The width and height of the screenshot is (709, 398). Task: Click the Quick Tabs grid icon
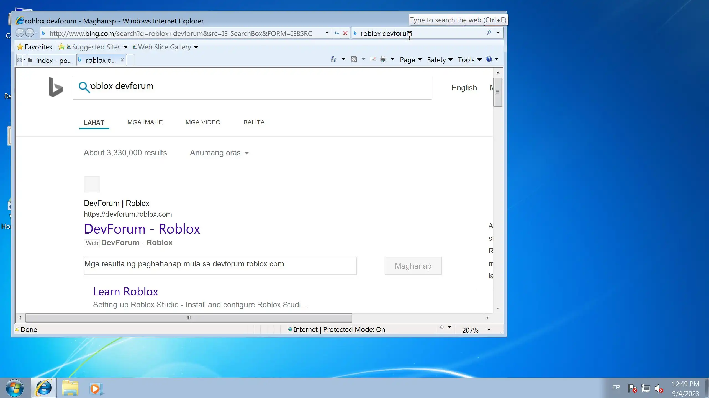19,60
